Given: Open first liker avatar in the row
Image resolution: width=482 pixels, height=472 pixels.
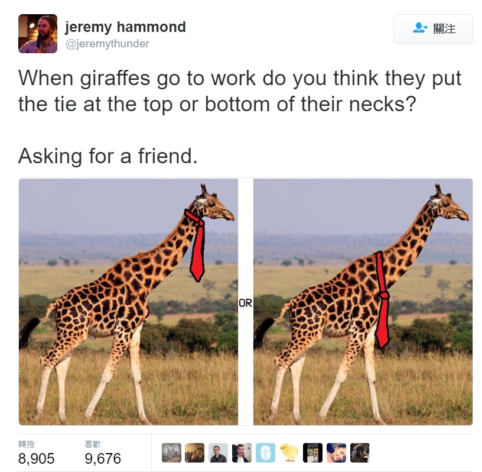Looking at the screenshot, I should [x=171, y=452].
